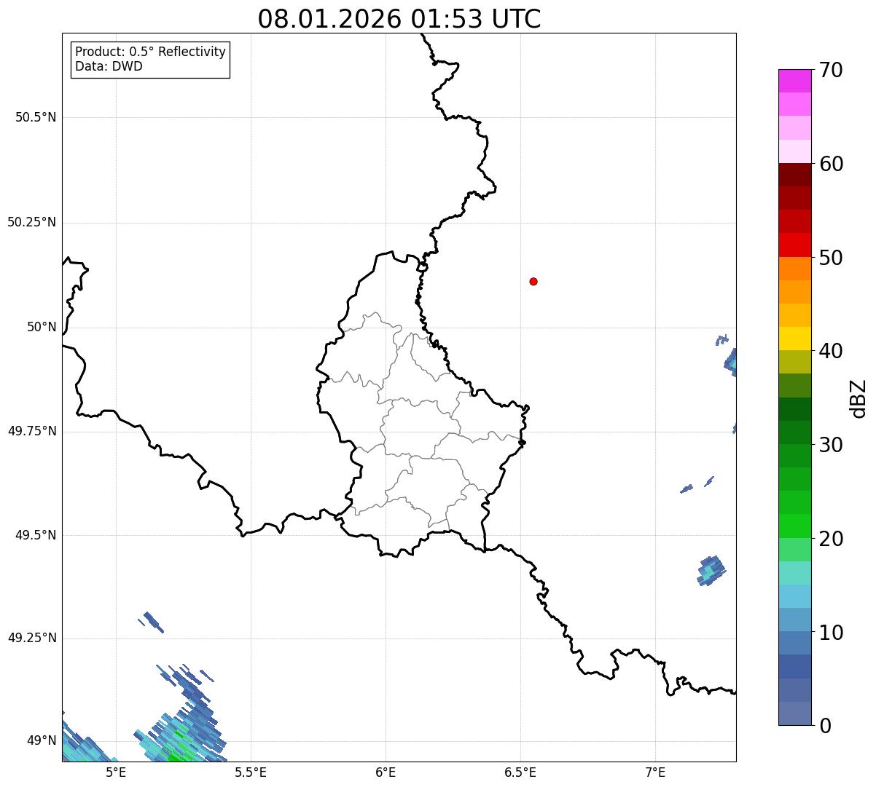Click the dark red 60 dBZ colorbar band

(x=794, y=175)
